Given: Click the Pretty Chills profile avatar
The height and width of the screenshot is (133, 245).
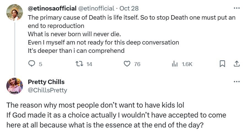Looking at the screenshot, I should click(x=14, y=86).
